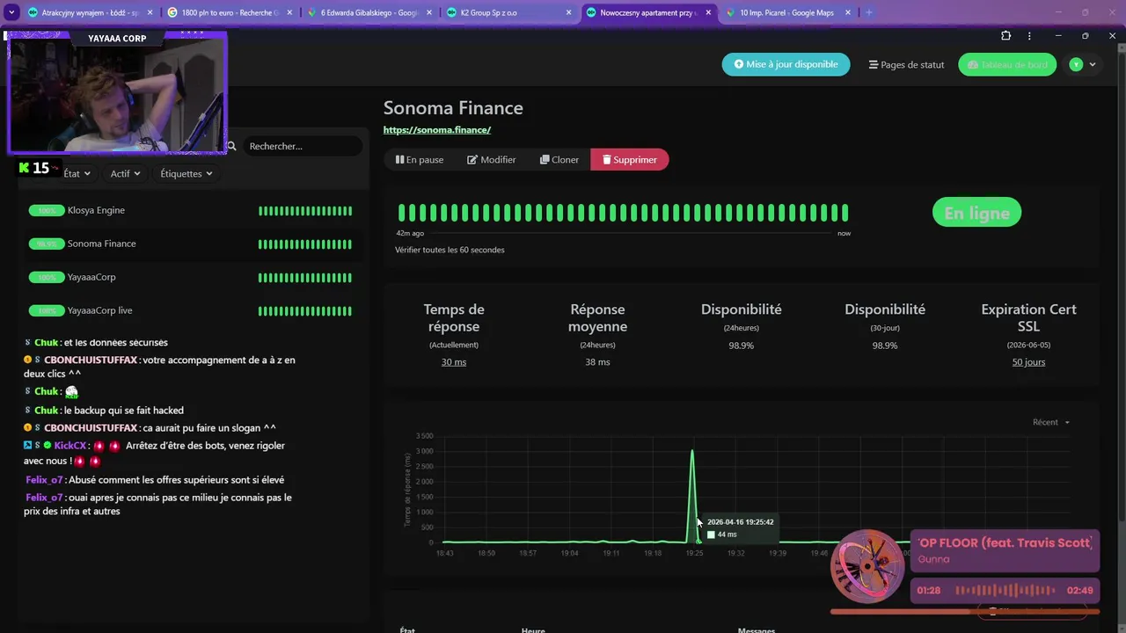Close the K2 Group tab

tap(569, 13)
